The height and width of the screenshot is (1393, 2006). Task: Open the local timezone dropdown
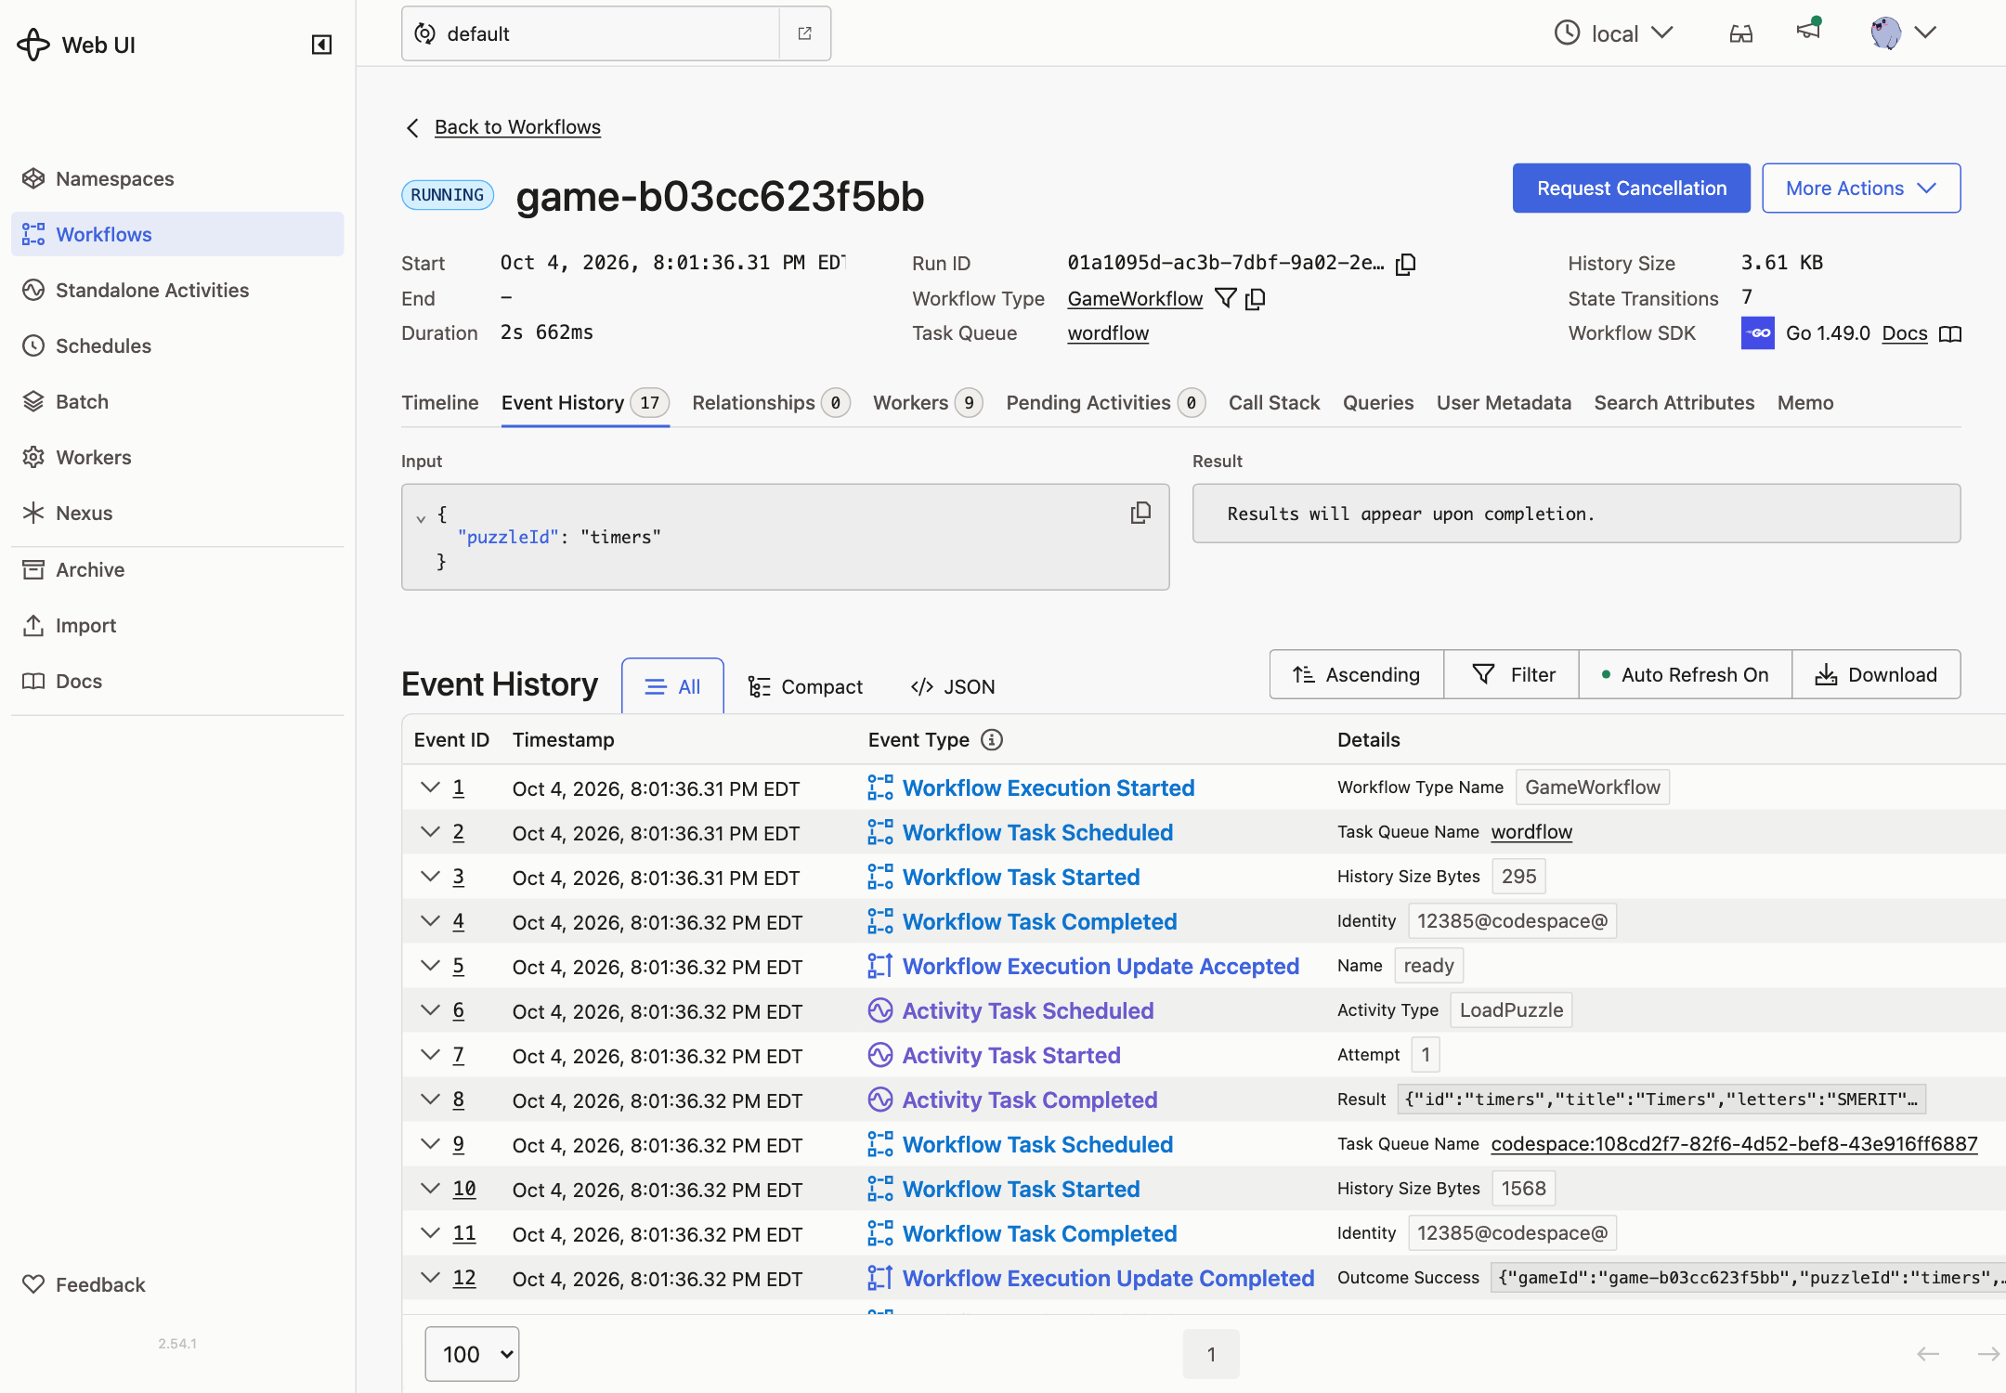click(x=1614, y=33)
